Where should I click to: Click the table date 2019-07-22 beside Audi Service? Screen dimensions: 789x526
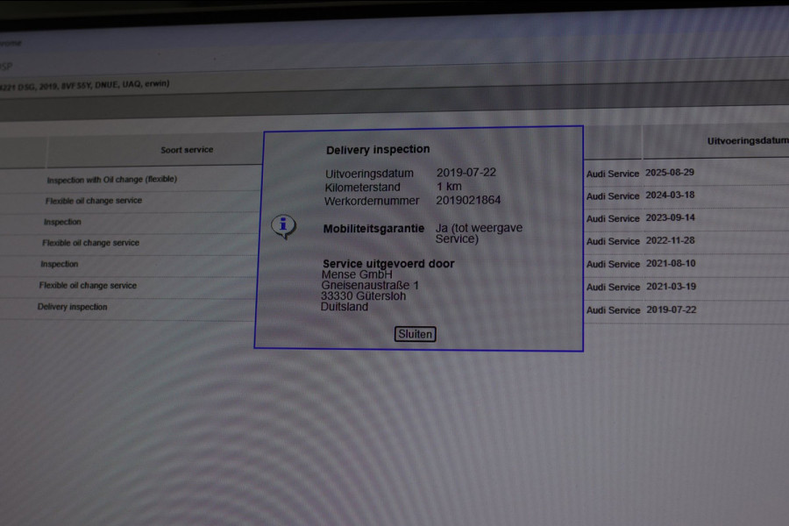click(672, 309)
